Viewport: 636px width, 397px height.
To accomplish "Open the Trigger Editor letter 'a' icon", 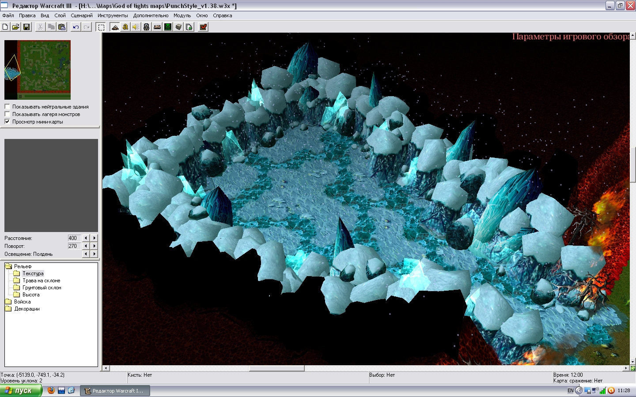I will tap(125, 27).
